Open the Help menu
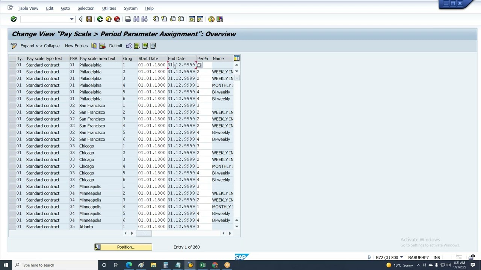481x270 pixels. point(149,8)
